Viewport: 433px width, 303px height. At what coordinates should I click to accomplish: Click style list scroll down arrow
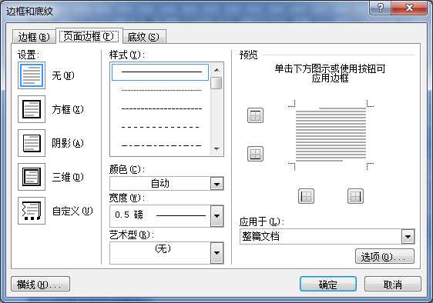pos(216,149)
